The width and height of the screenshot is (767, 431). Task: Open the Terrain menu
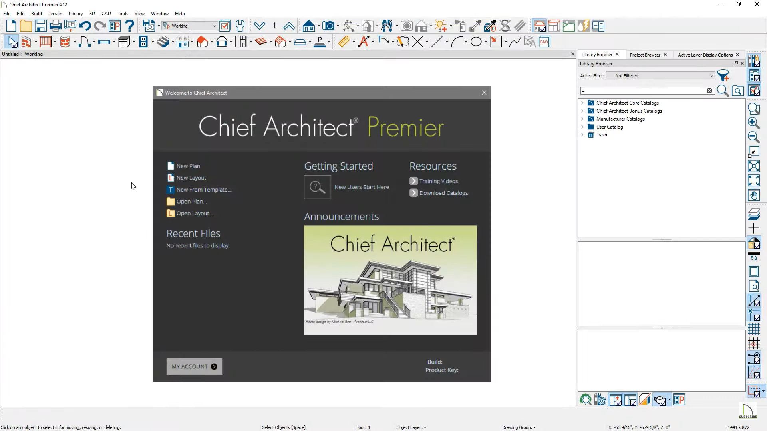55,14
